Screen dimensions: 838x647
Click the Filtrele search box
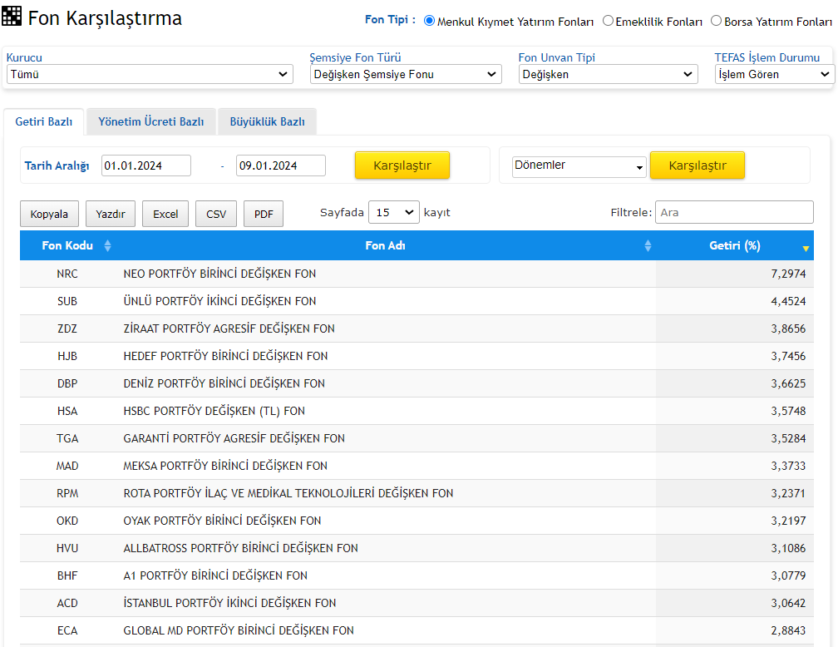pyautogui.click(x=734, y=212)
